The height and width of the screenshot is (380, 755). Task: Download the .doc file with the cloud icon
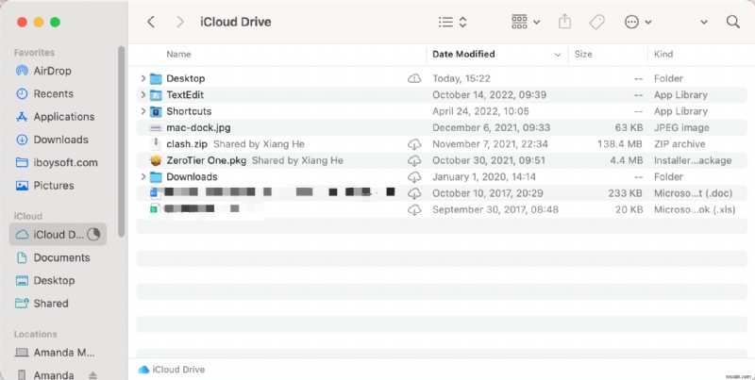point(414,193)
